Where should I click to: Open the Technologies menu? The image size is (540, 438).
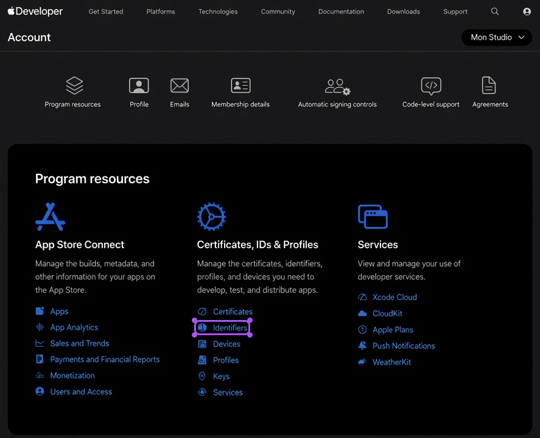click(x=218, y=12)
